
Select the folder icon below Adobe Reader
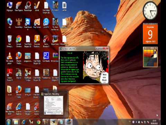click(x=10, y=91)
